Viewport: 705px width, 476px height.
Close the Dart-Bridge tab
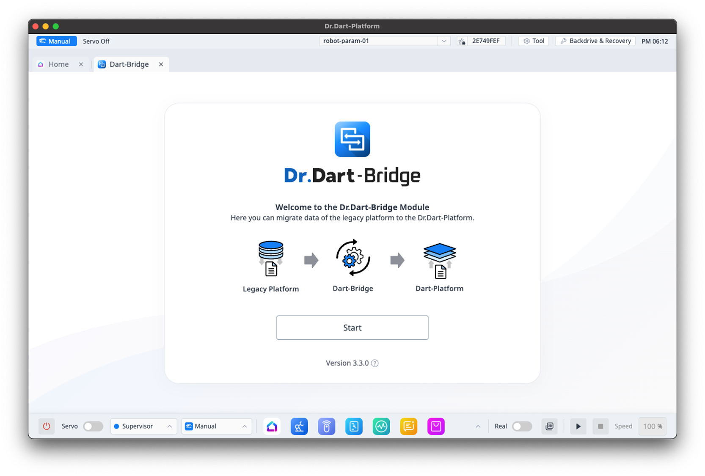point(161,64)
